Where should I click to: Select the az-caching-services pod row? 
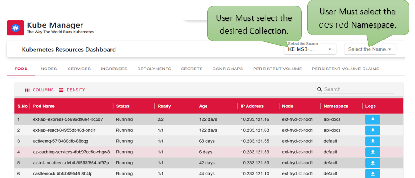click(x=209, y=152)
